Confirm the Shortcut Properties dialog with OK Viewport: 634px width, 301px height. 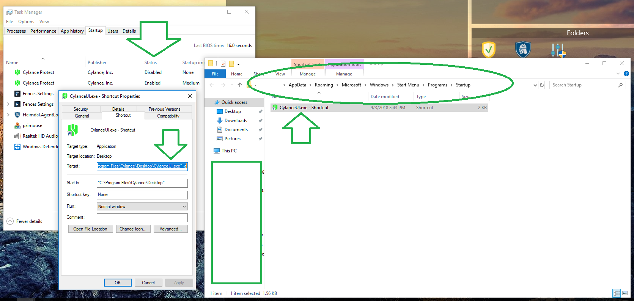click(118, 283)
